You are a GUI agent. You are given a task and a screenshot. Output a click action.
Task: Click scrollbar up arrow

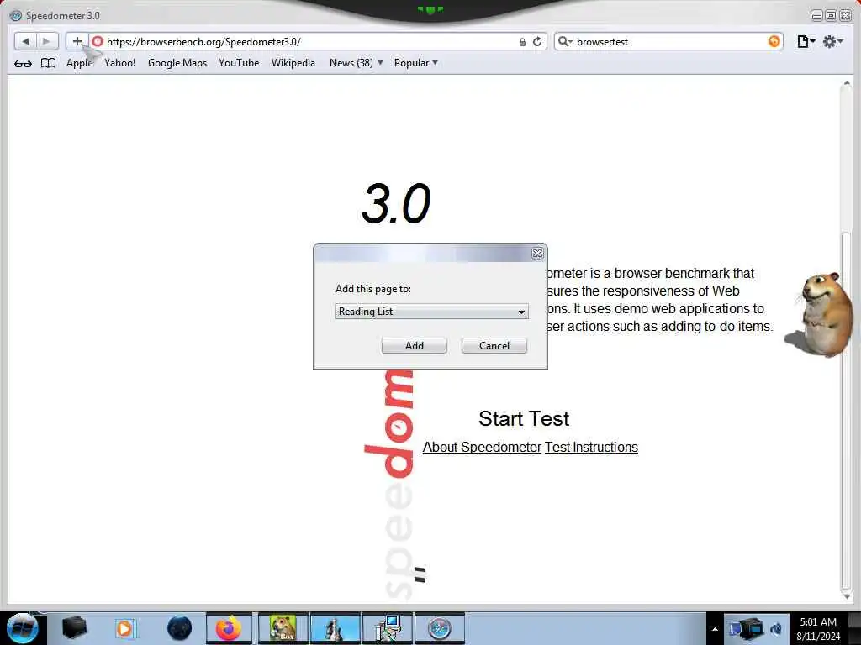point(846,83)
